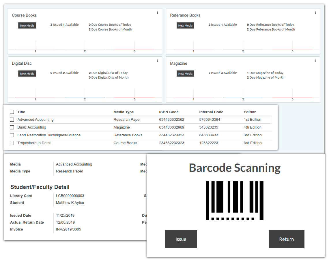Click ISBN code 634483832909
Screen dimensions: 329x260
tap(172, 127)
